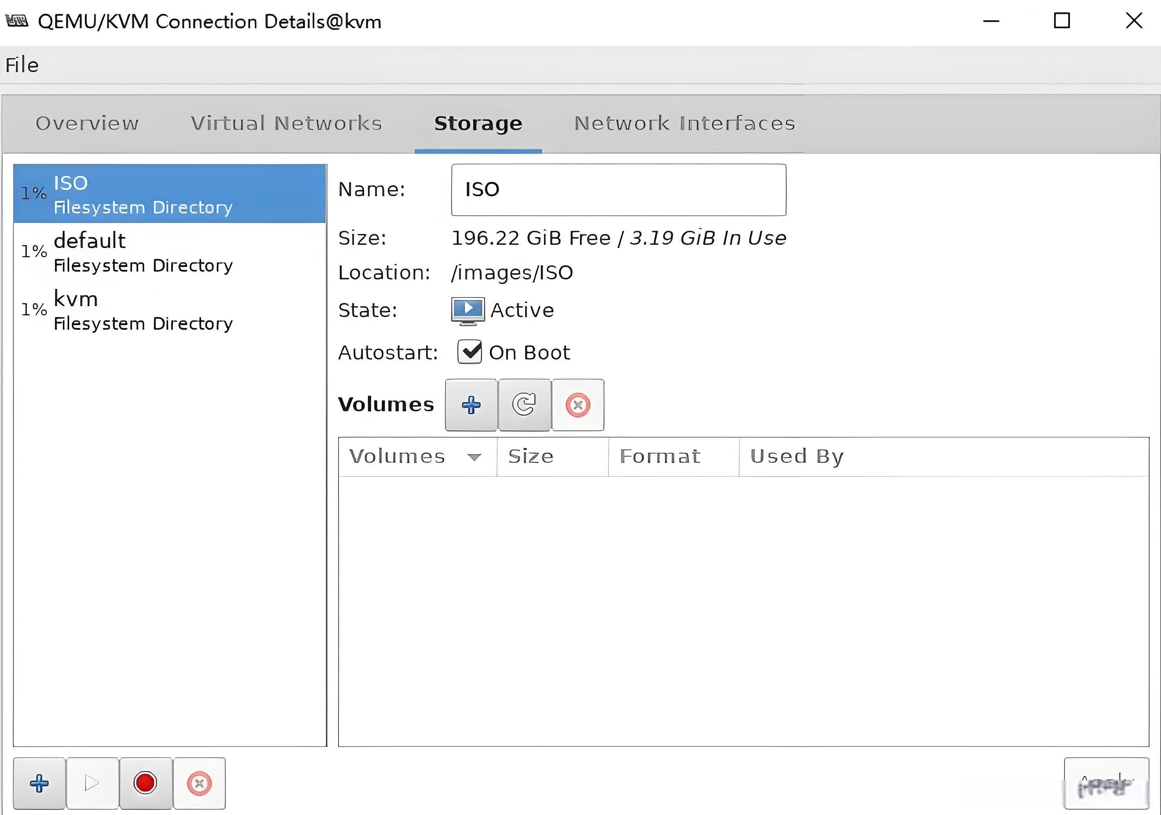The width and height of the screenshot is (1161, 815).
Task: Click the Active state monitor icon
Action: point(468,310)
